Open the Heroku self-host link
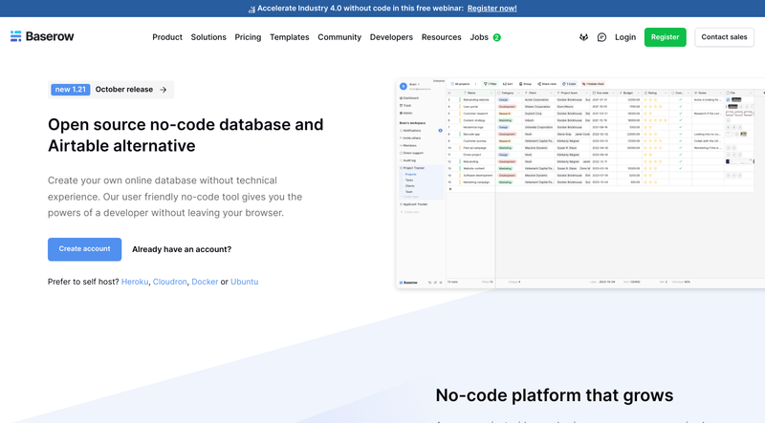 (x=134, y=282)
